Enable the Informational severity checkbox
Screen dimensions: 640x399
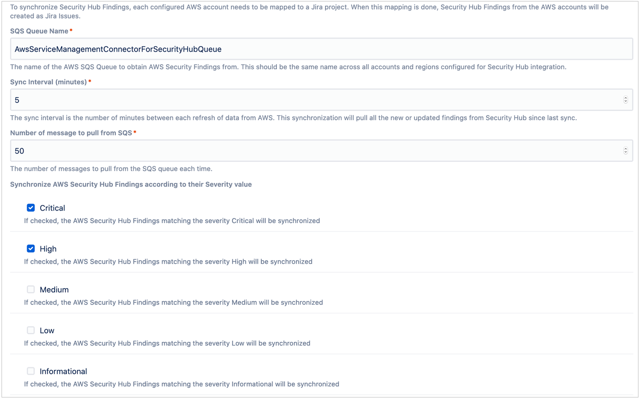coord(31,371)
